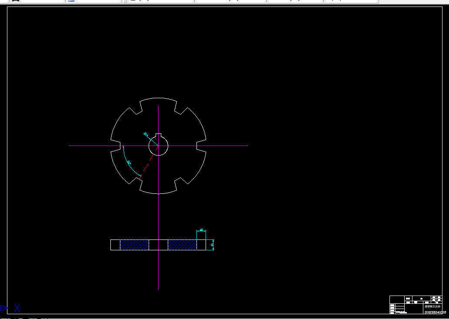Select the cyan width dimension above the side view
Viewport: 449px width, 319px height.
(x=201, y=230)
